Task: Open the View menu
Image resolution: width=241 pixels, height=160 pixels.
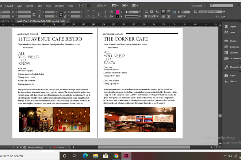Action: coord(49,6)
